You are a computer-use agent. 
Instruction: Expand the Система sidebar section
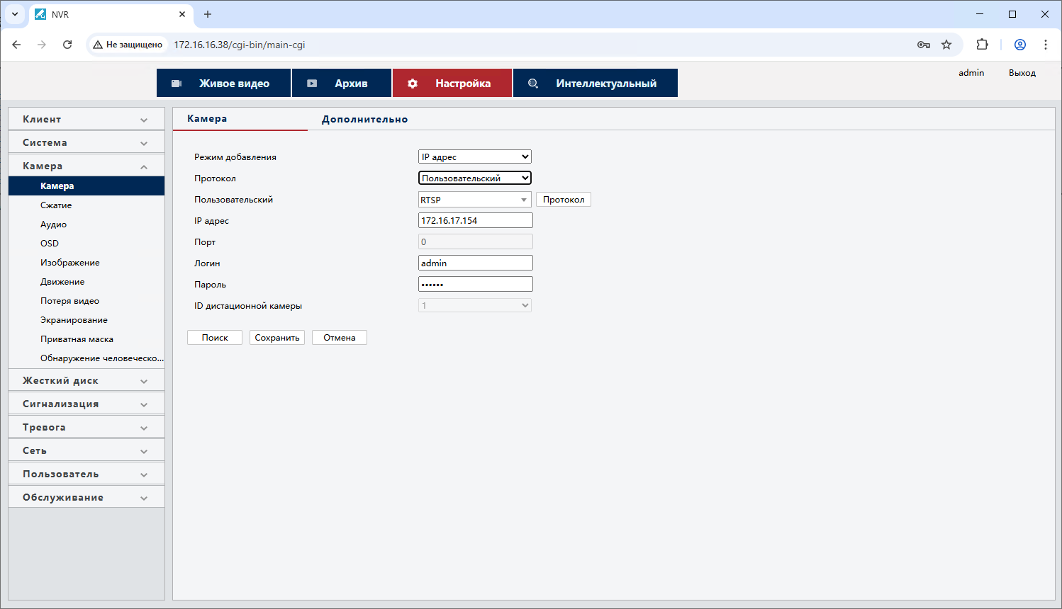click(x=86, y=142)
